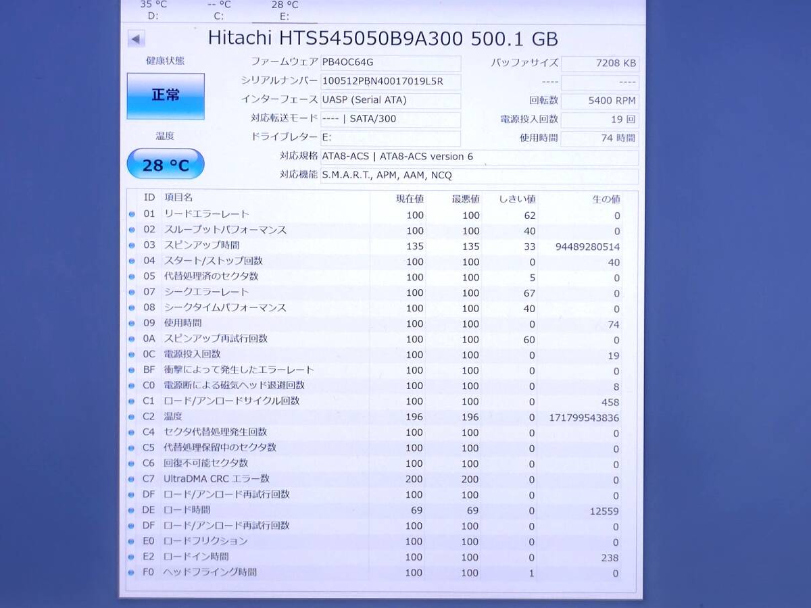Switch to the D: drive tab

pos(153,10)
